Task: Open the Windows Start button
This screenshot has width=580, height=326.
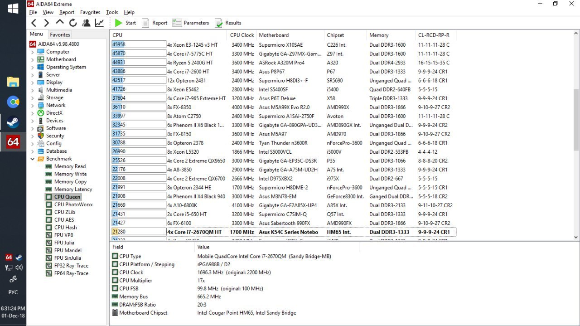Action: coord(13,8)
